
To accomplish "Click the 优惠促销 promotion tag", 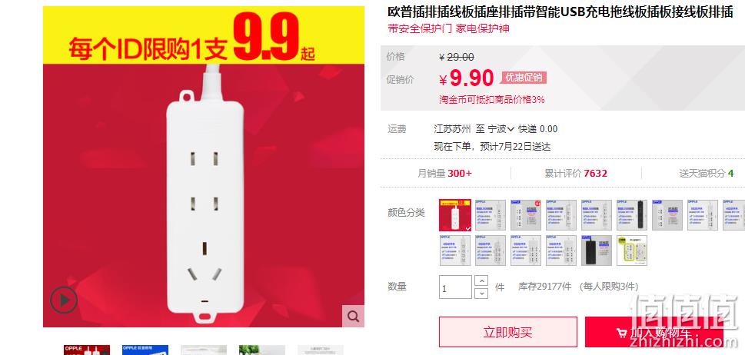I will tap(523, 78).
